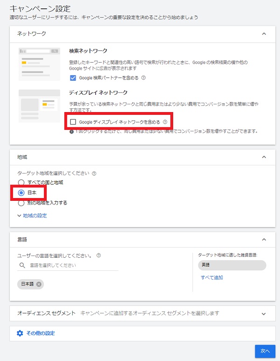
Task: Click the 検索ネットワーク heading
Action: pyautogui.click(x=88, y=51)
